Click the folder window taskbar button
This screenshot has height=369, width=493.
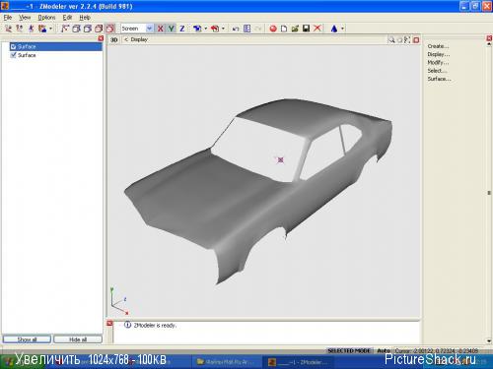tap(227, 362)
